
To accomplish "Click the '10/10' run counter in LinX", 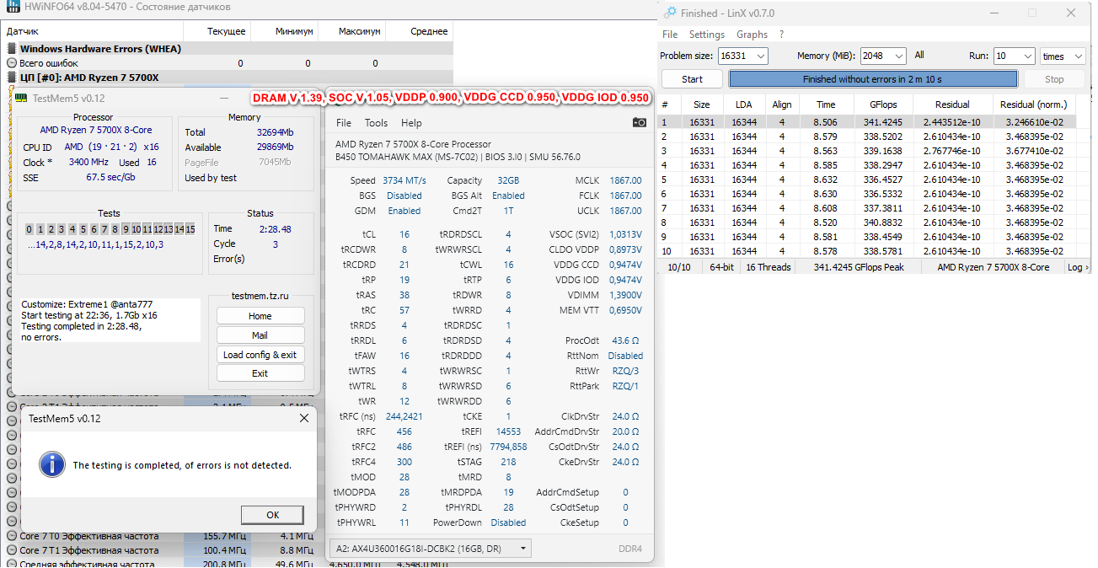I will 679,267.
